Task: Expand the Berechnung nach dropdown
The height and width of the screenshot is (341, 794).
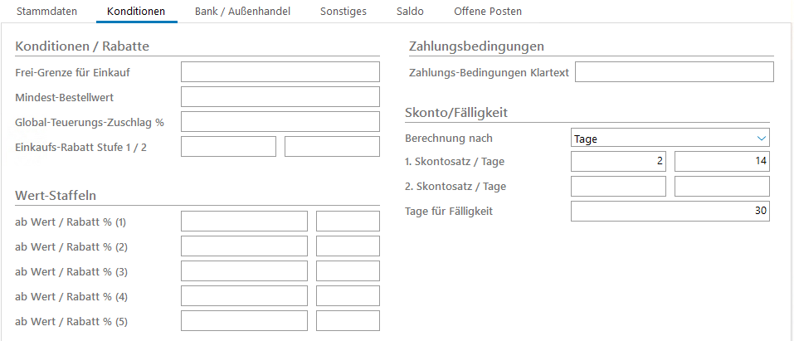Action: click(670, 139)
